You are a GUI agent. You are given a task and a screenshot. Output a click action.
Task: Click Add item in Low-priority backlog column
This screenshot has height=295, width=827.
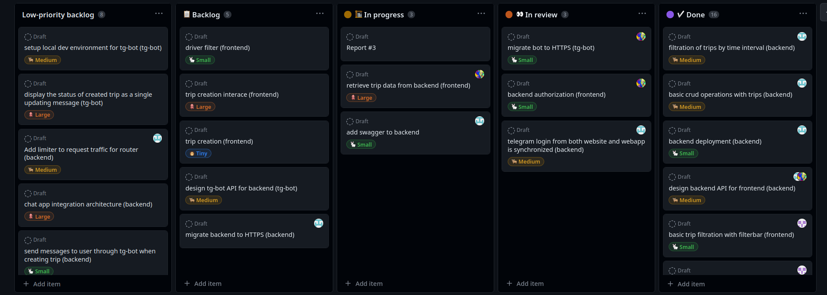click(x=42, y=284)
